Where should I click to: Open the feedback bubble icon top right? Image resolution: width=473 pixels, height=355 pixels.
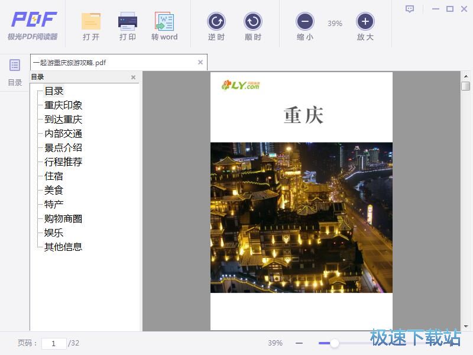[x=409, y=9]
